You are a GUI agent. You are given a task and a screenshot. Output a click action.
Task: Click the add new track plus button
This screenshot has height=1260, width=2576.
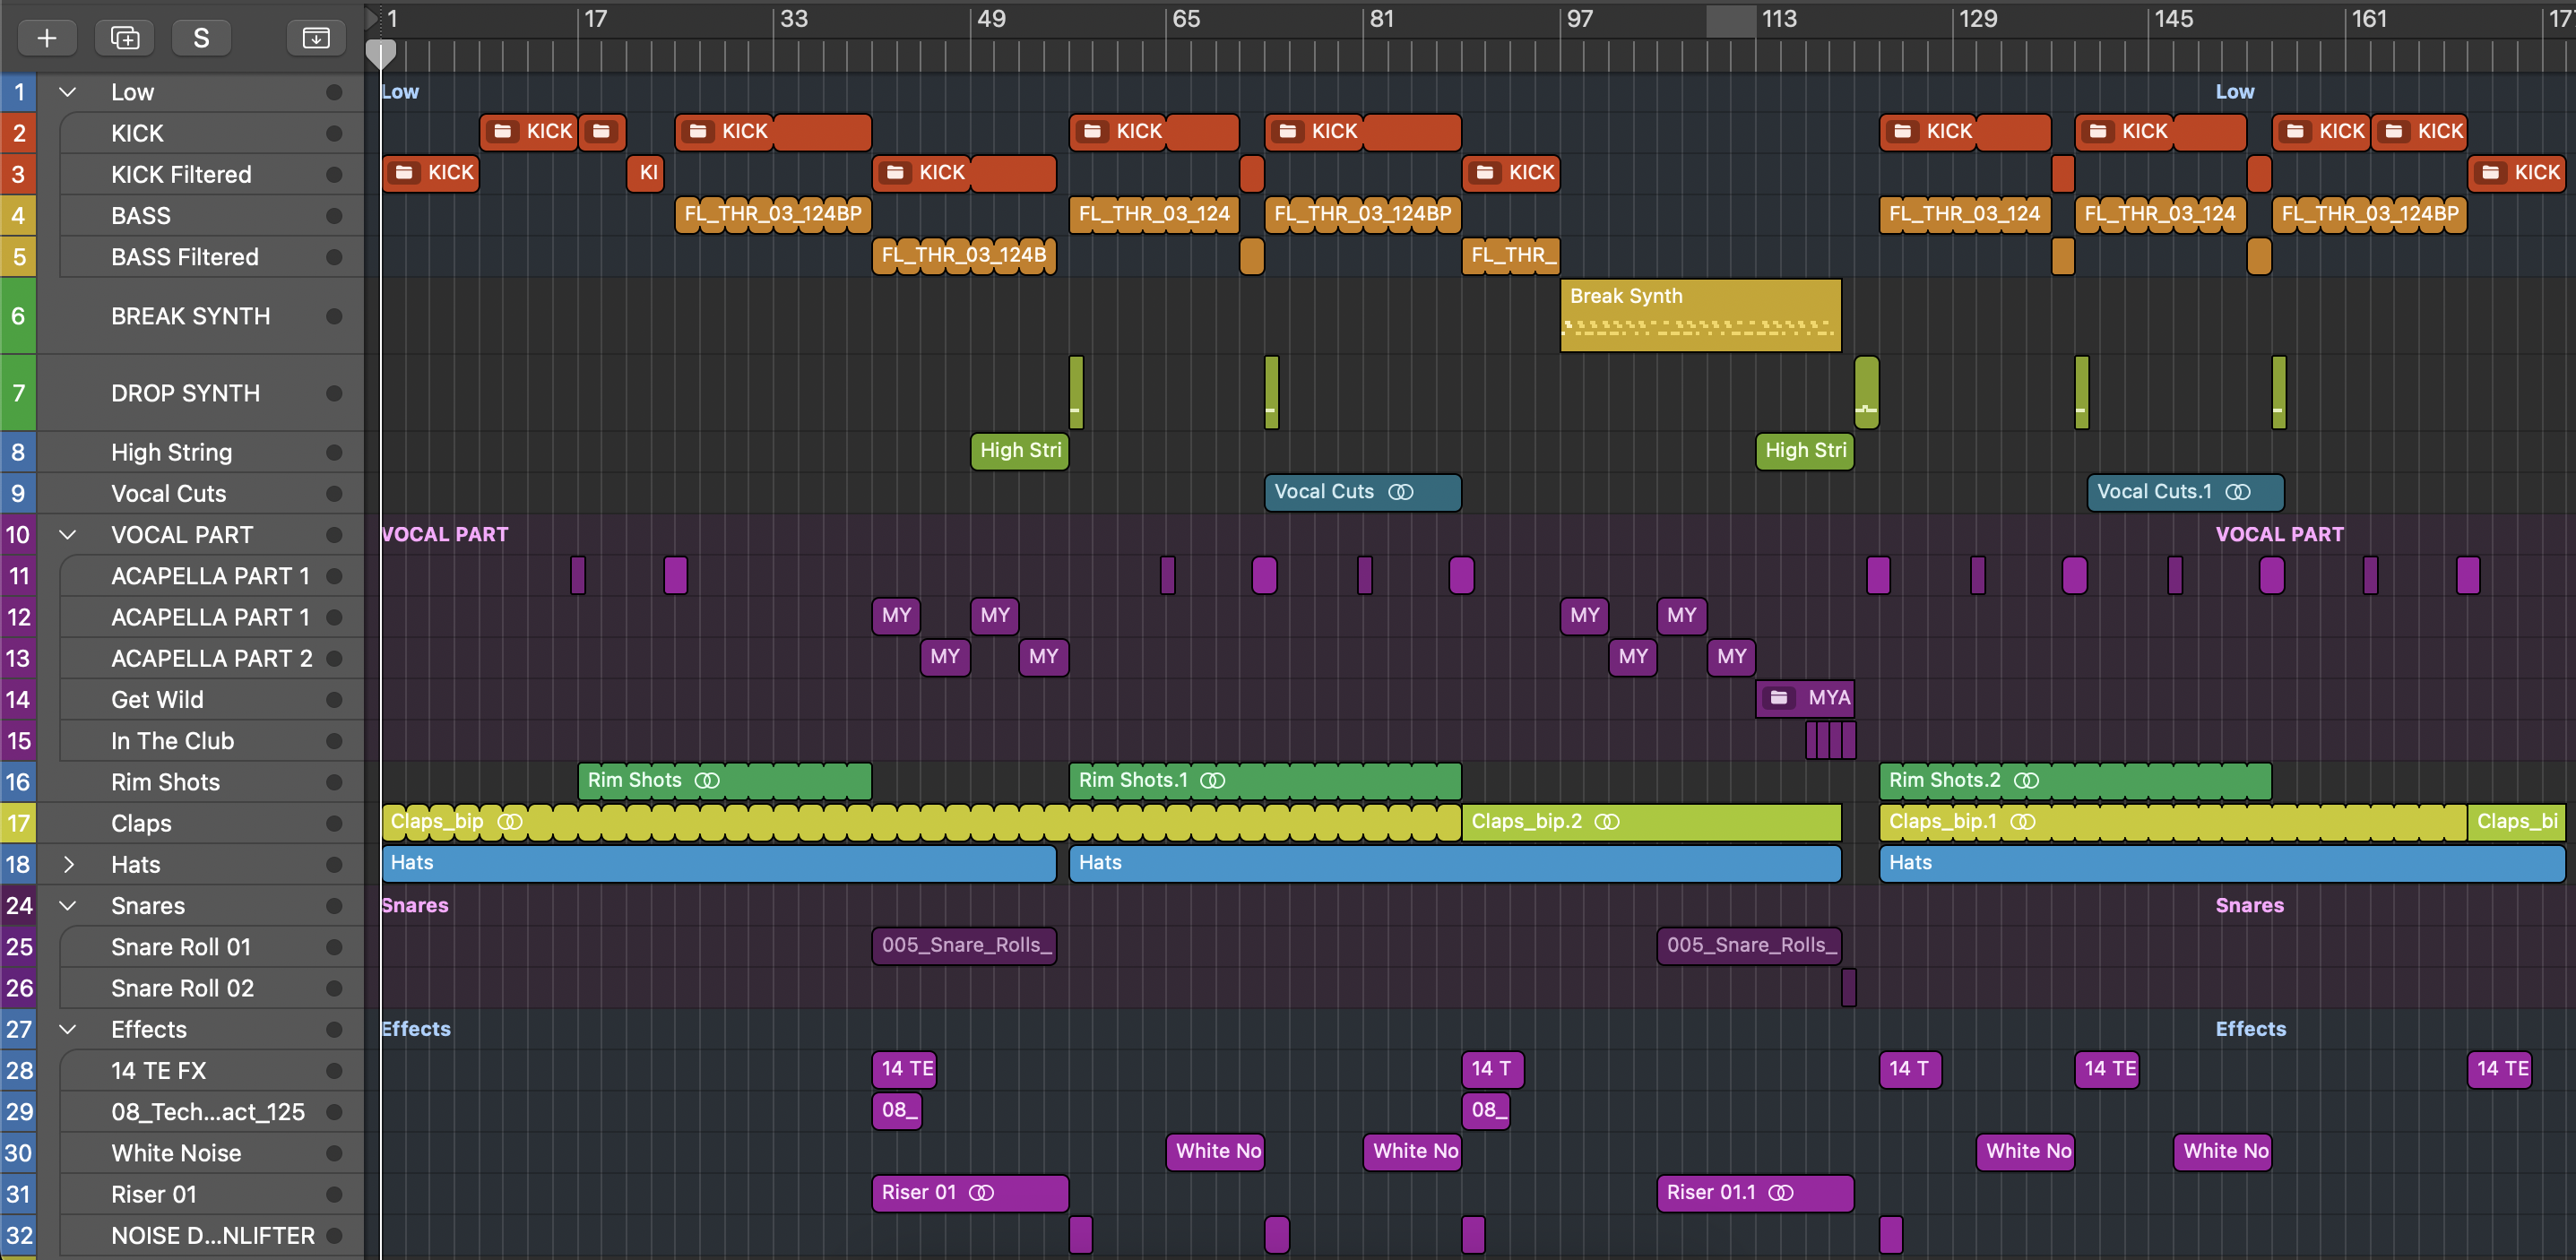[46, 38]
